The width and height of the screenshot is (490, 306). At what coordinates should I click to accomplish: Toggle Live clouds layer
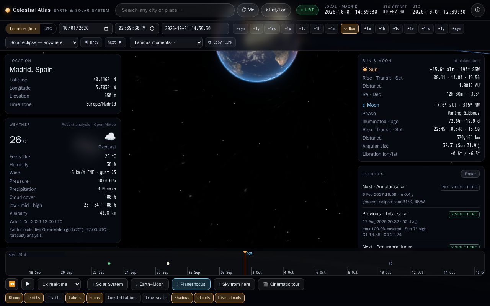(x=229, y=298)
